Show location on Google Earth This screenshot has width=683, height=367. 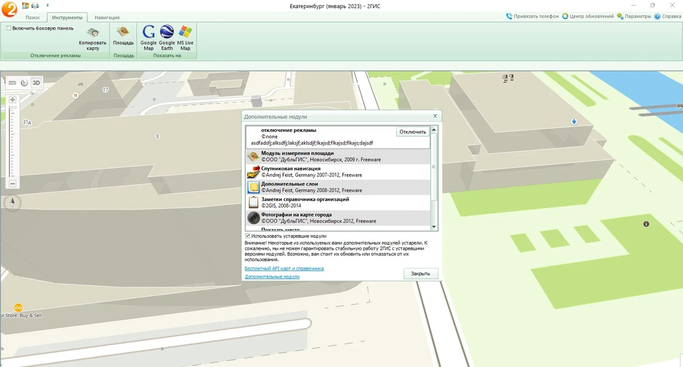tap(167, 38)
